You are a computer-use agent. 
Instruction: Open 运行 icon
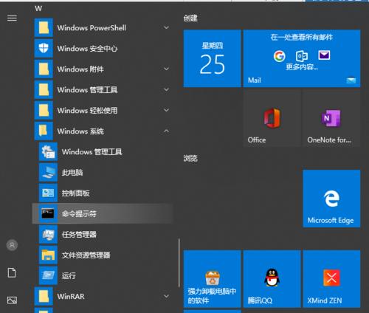pyautogui.click(x=48, y=275)
